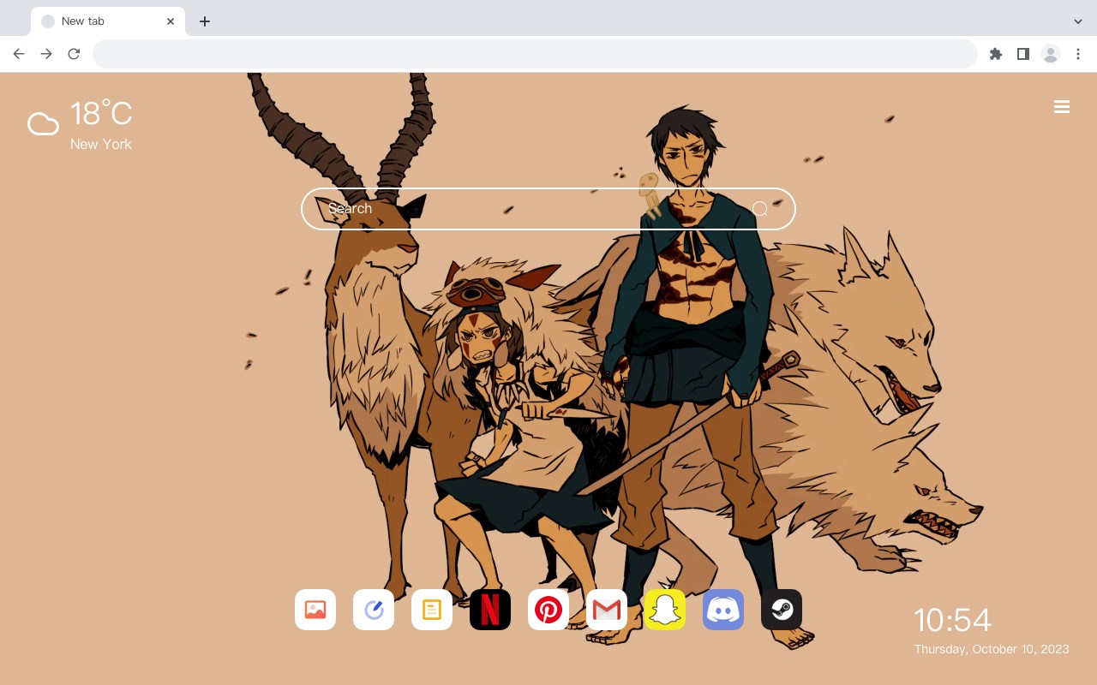This screenshot has height=685, width=1097.
Task: Open the Snapchat shortcut
Action: point(665,610)
